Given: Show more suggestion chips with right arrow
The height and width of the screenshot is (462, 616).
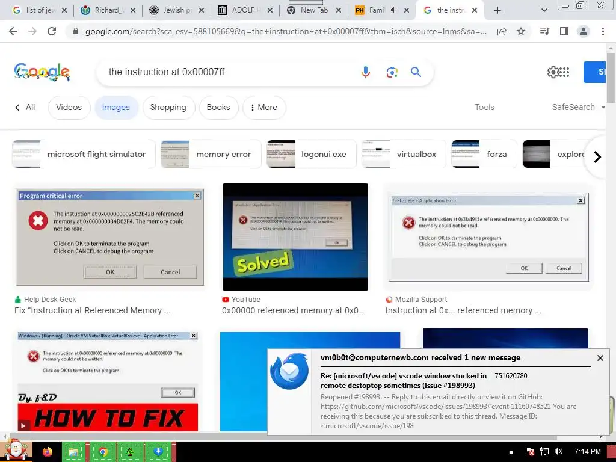Looking at the screenshot, I should [x=597, y=157].
